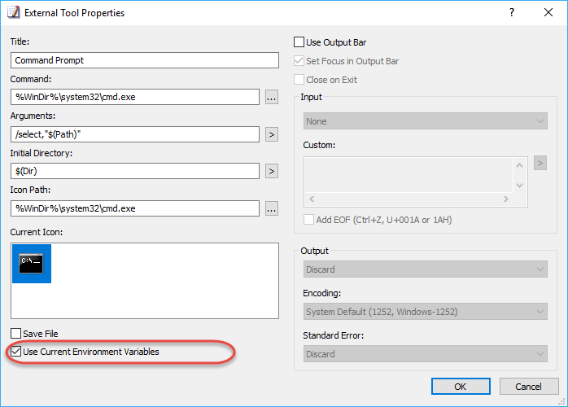568x407 pixels.
Task: Click the Custom input arrow button
Action: click(540, 163)
